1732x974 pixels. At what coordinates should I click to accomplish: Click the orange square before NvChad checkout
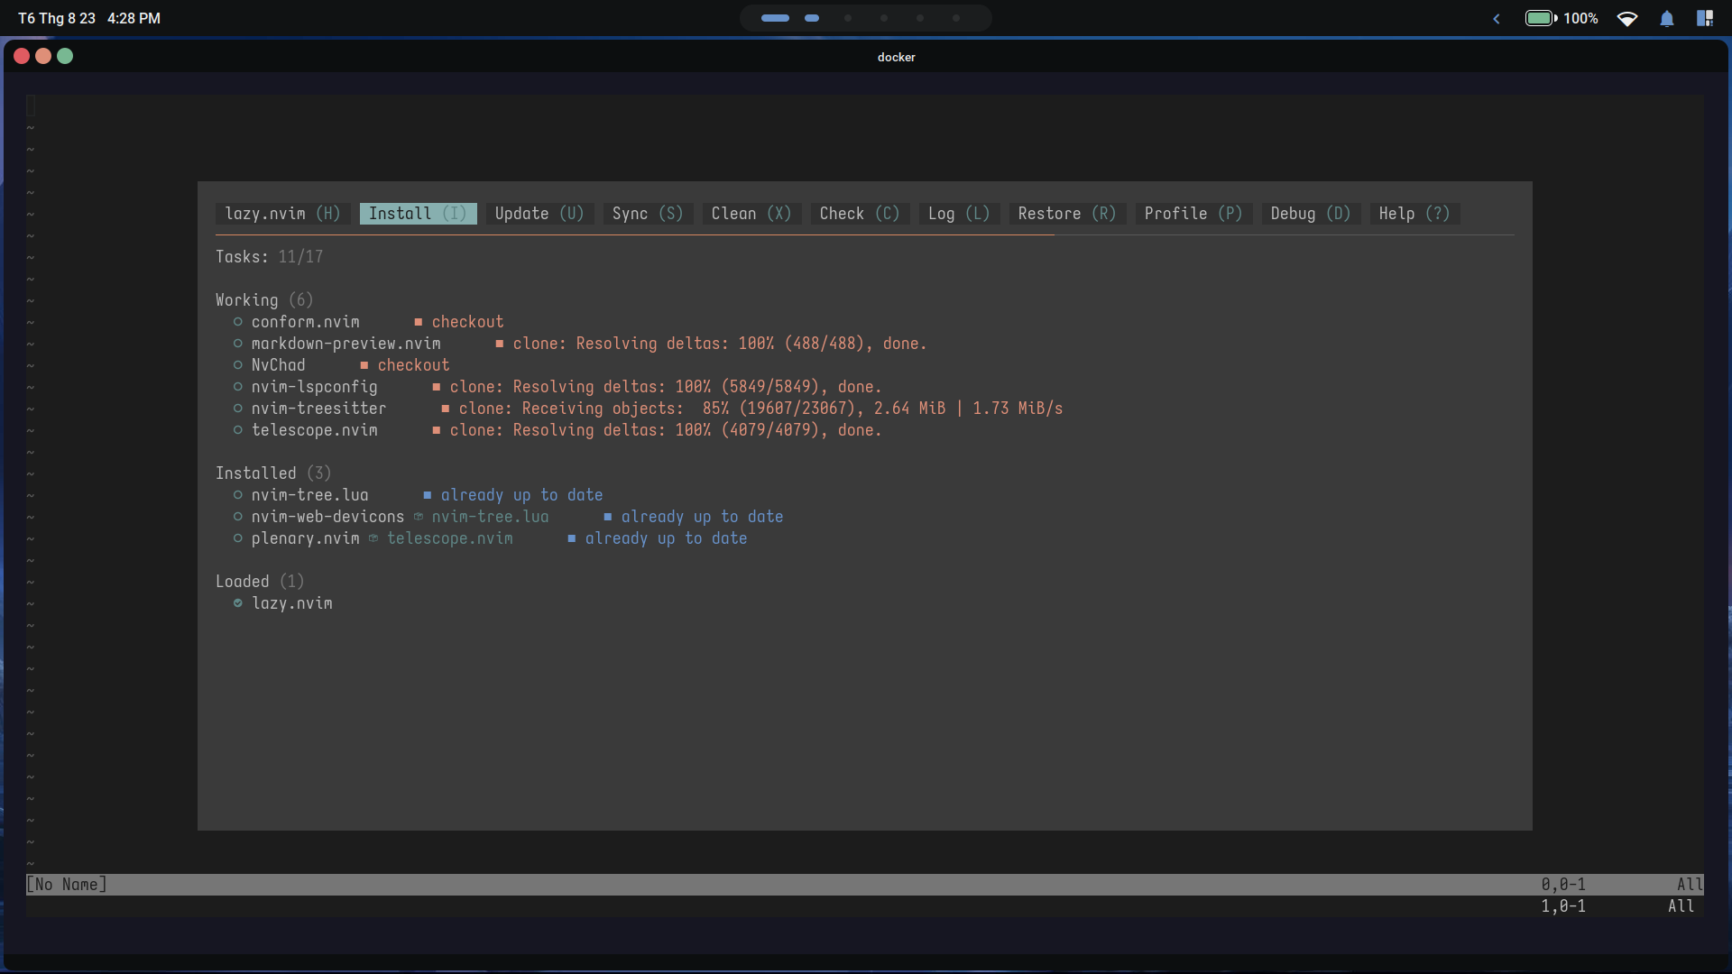[x=364, y=365]
